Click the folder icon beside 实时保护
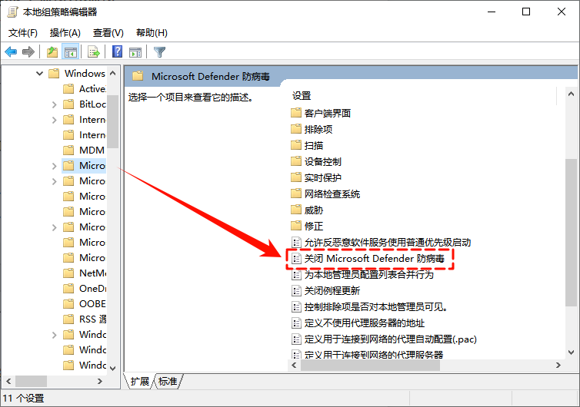Viewport: 580px width, 407px height. (x=296, y=177)
